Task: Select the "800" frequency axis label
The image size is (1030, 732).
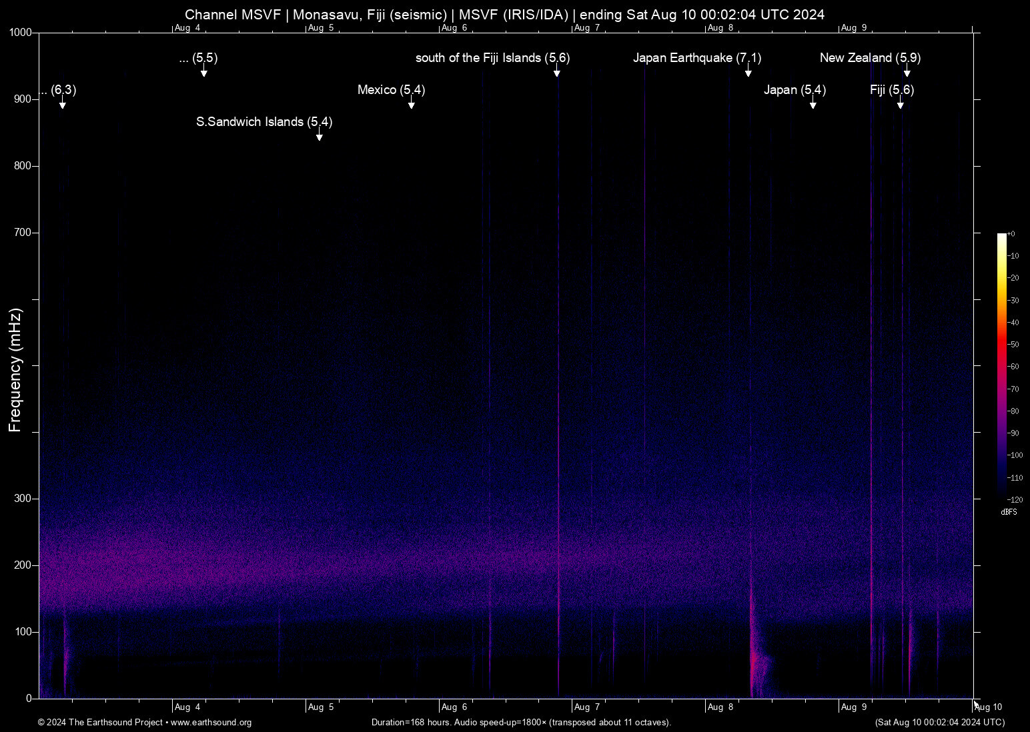Action: tap(23, 166)
